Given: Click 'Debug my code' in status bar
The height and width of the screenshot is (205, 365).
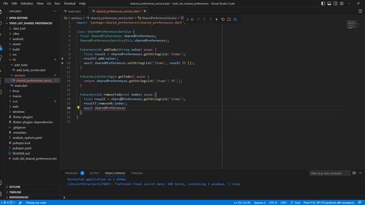Looking at the screenshot, I should [36, 203].
